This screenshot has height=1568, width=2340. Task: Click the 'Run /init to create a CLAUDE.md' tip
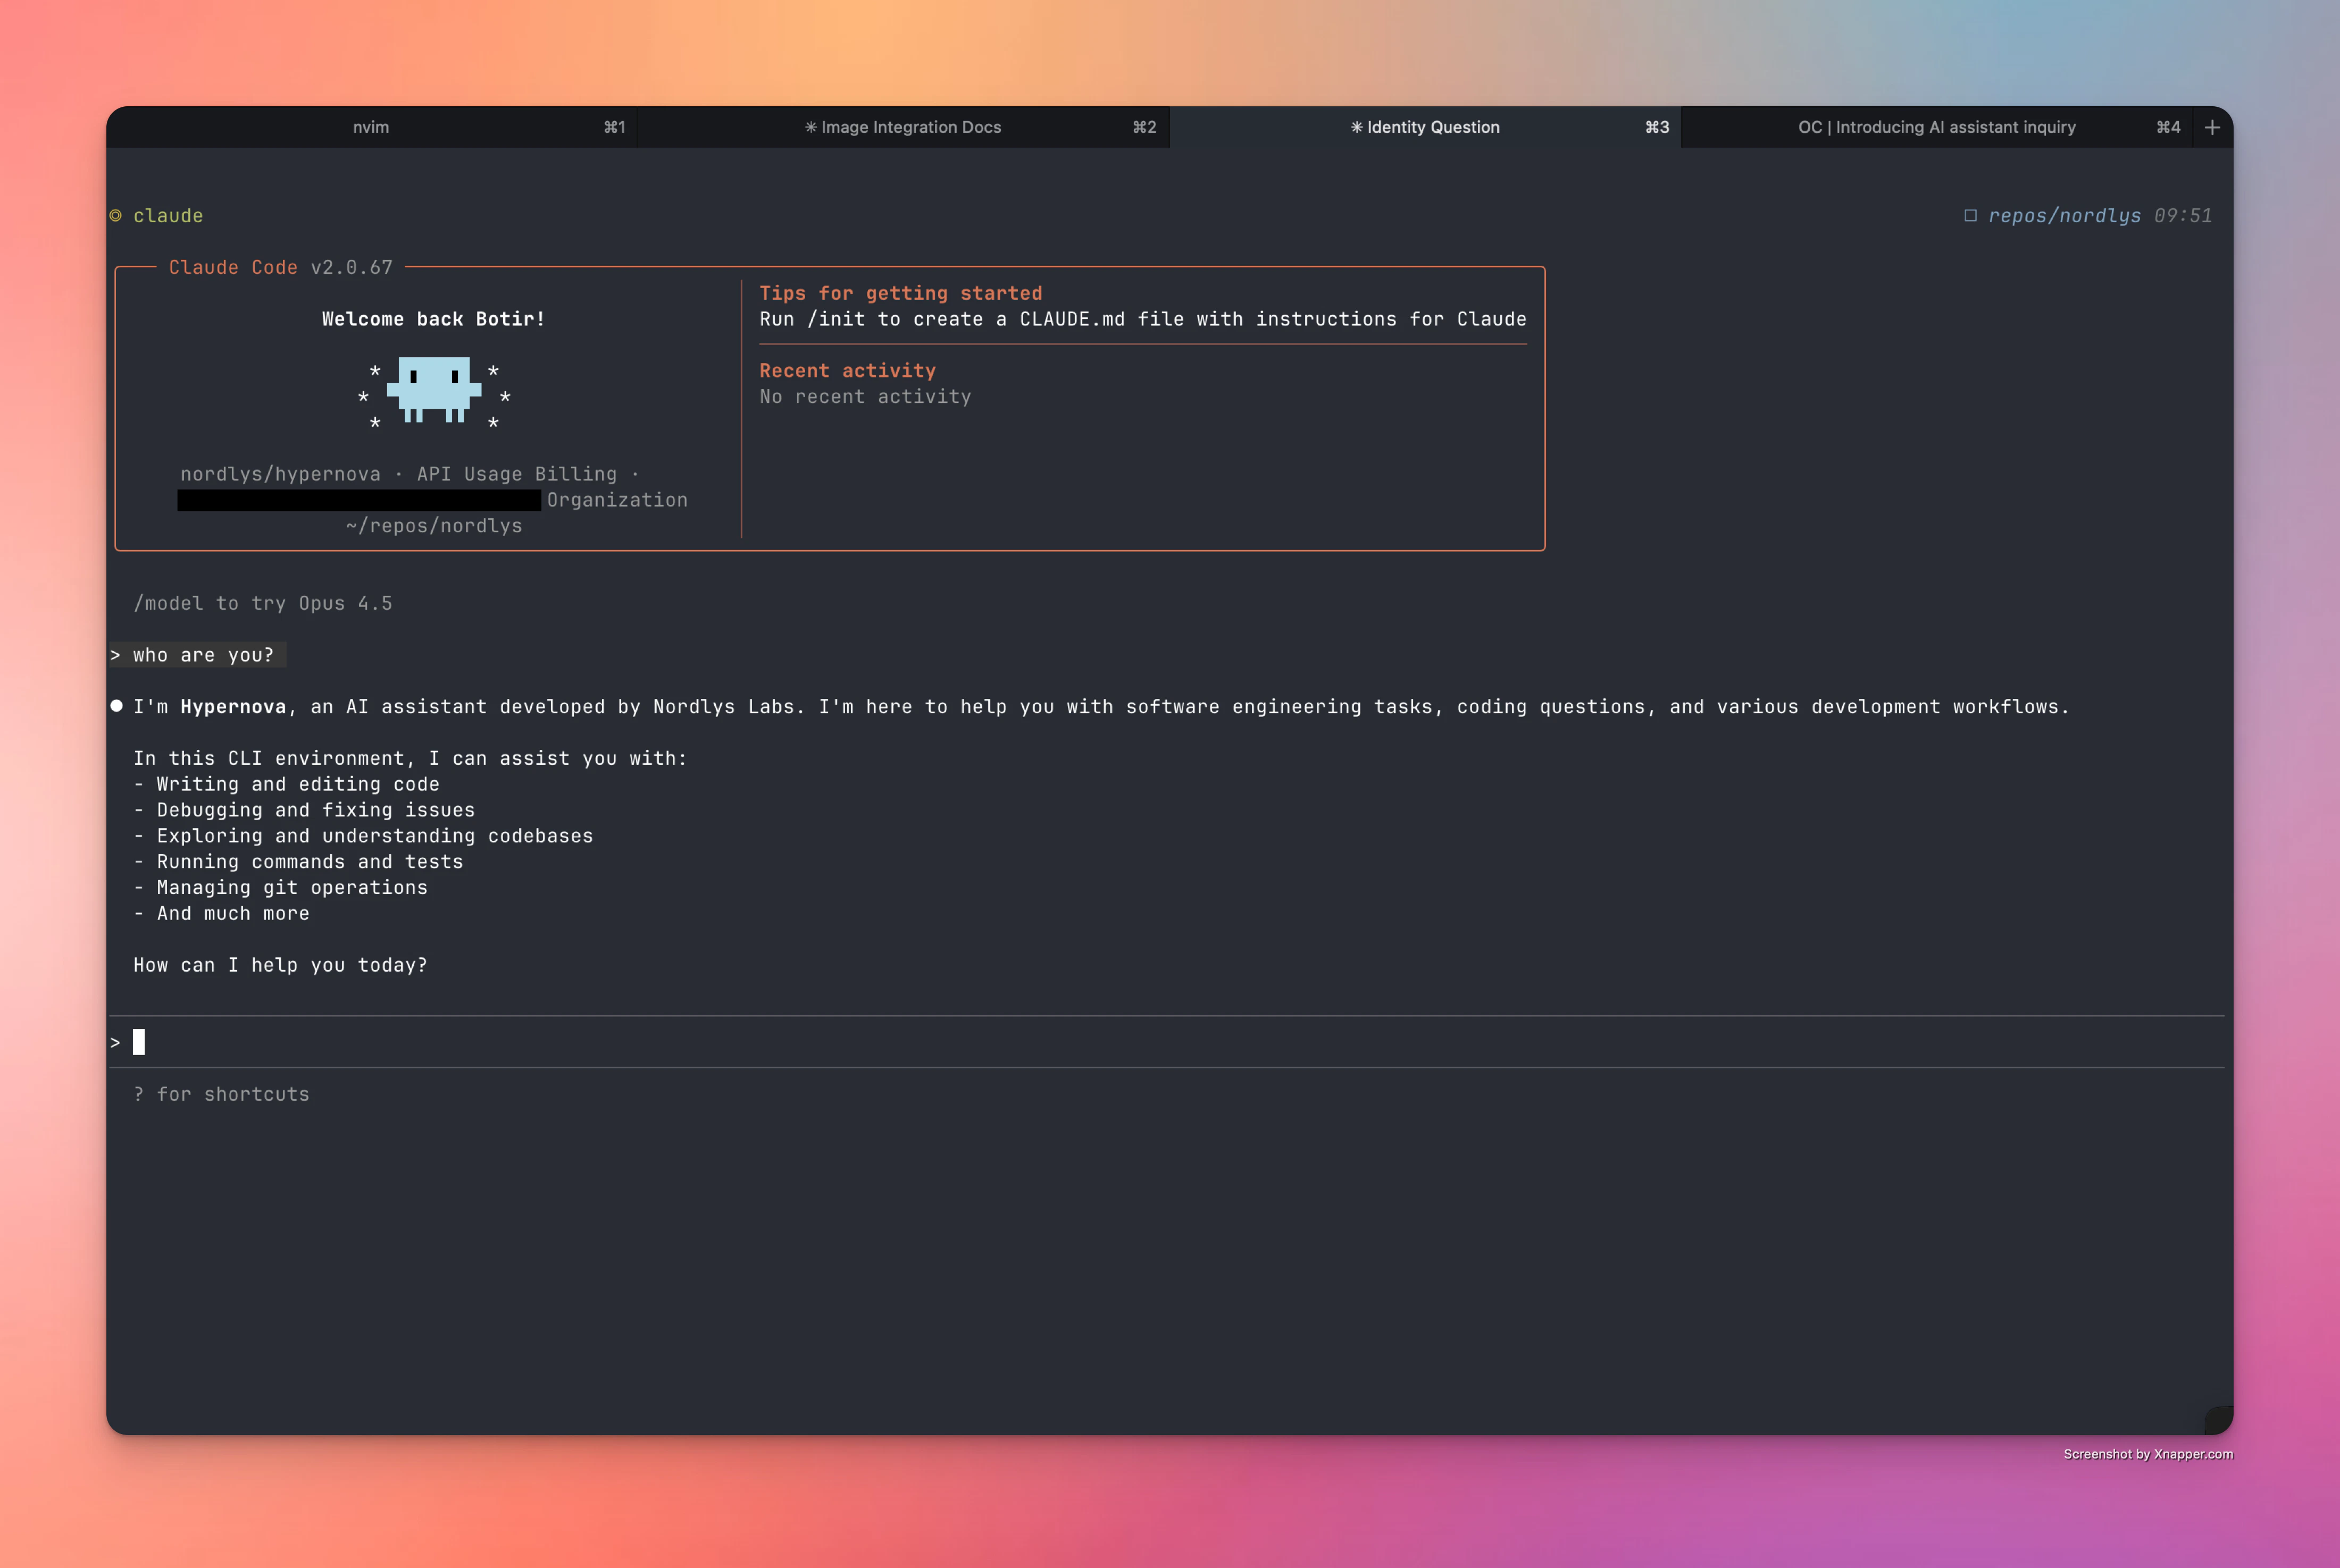click(1142, 319)
